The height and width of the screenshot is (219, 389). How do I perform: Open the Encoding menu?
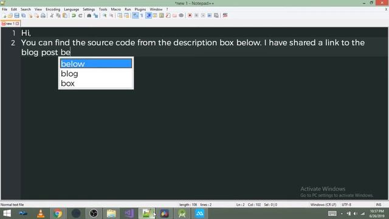53,9
